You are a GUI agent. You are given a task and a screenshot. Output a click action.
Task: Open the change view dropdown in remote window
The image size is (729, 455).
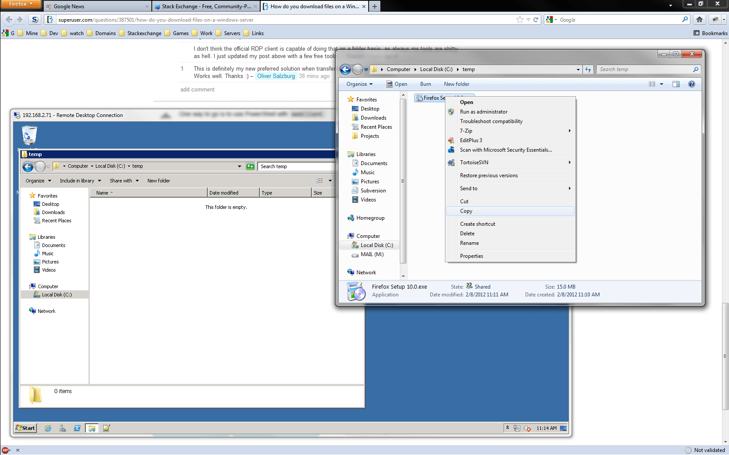[330, 181]
